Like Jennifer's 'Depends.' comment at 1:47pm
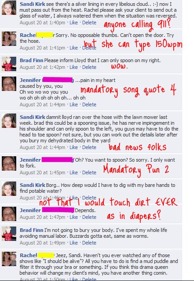Viewport: 194px width, 281px height. (x=74, y=217)
